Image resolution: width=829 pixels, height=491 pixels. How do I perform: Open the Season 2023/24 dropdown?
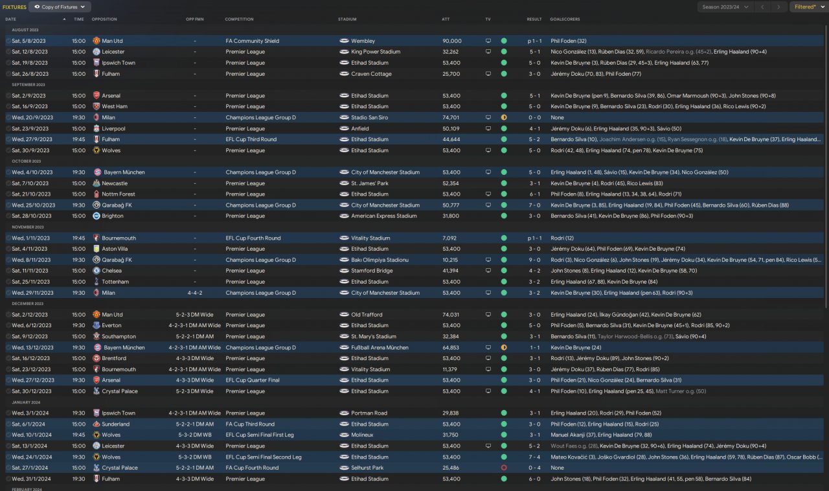pyautogui.click(x=725, y=7)
